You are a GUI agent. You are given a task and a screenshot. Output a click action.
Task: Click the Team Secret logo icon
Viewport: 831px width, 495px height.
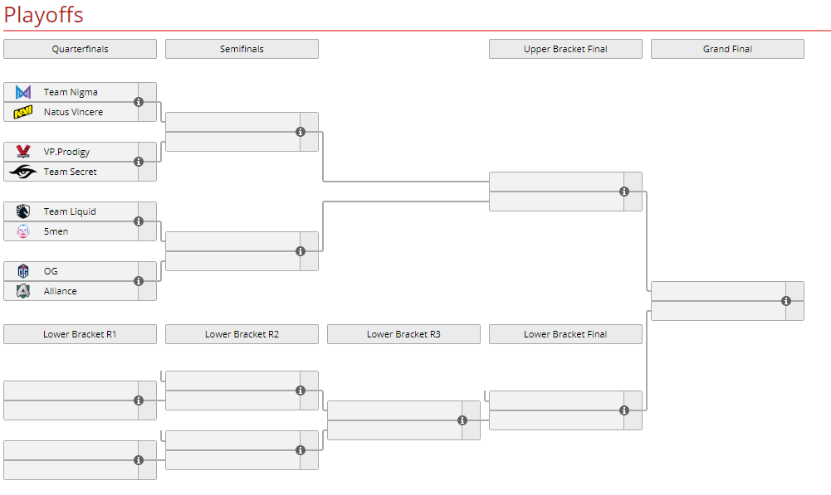(23, 172)
